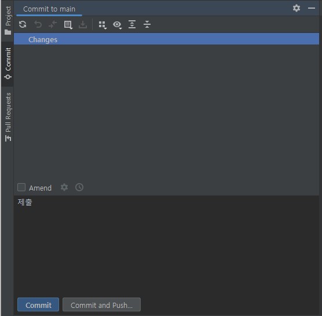Screen dimensions: 322x316
Task: Select the Commit to main tab
Action: [x=49, y=9]
